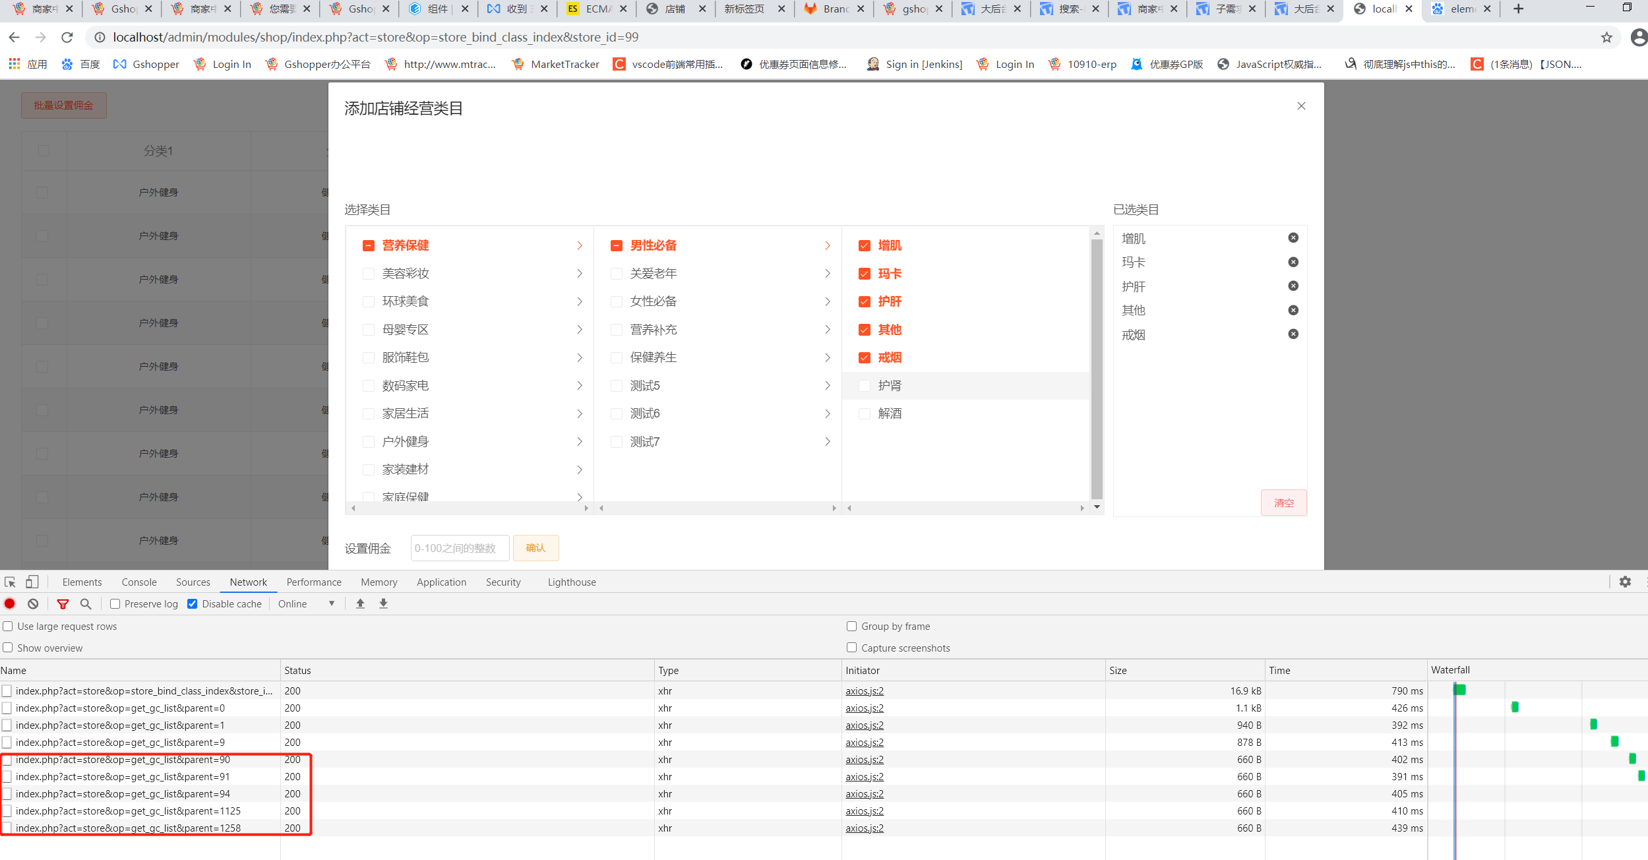Open the Online throttling dropdown

coord(306,603)
